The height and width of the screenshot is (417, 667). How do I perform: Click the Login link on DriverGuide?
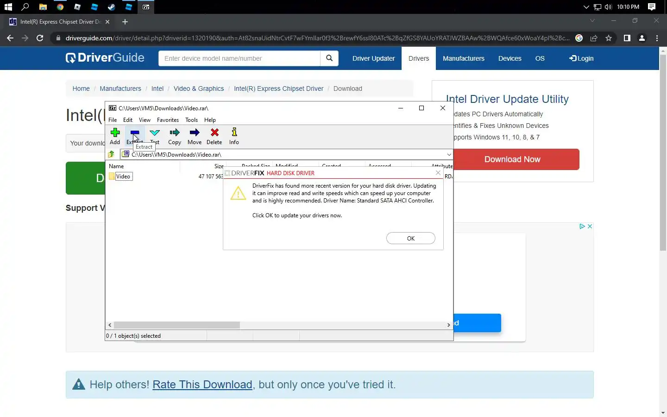pos(581,58)
